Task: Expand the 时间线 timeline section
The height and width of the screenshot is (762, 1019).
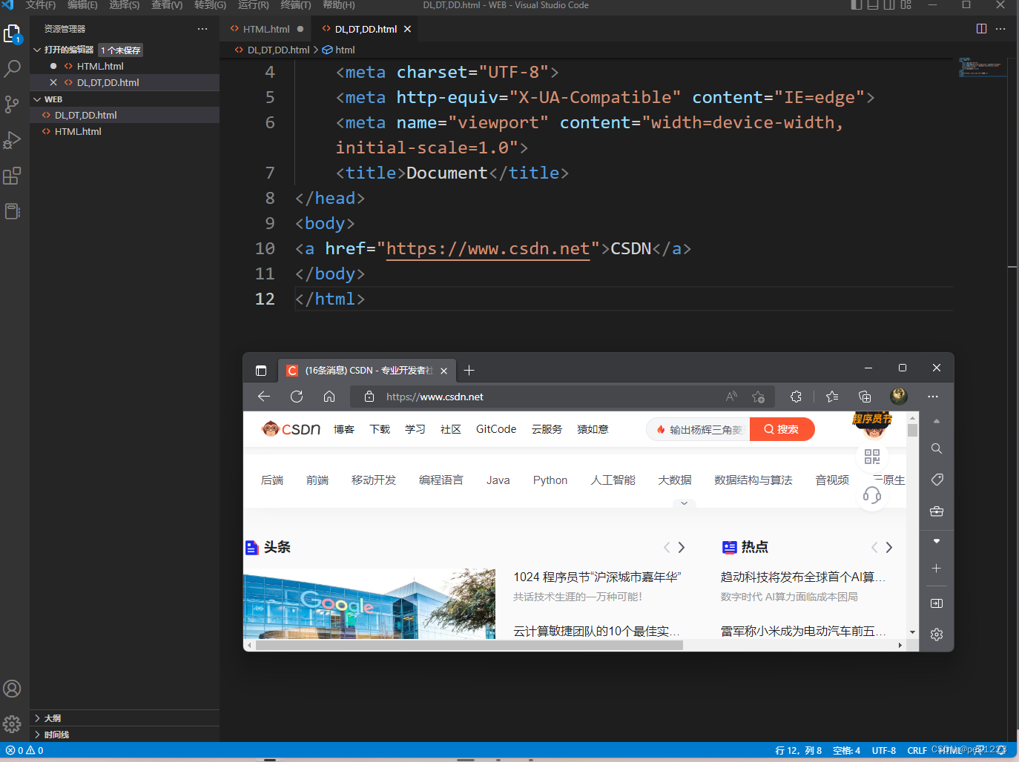Action: [x=37, y=735]
